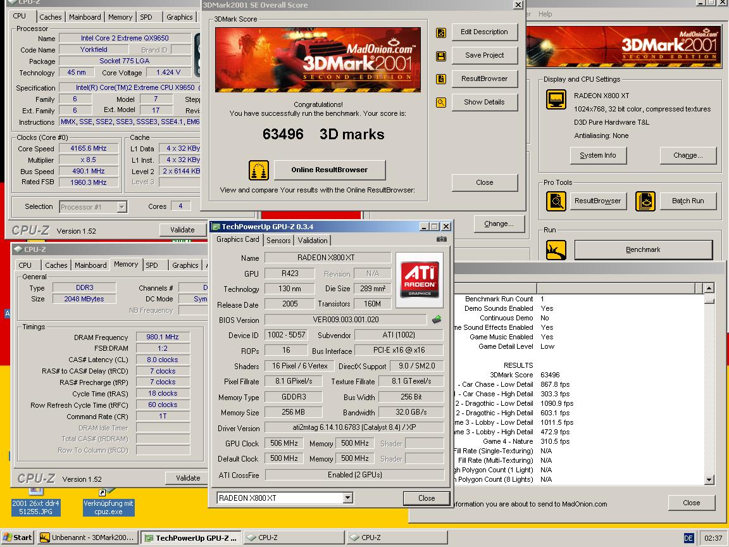729x547 pixels.
Task: Click the ATI CrossFire Enabled (2 GPUs) field
Action: tap(354, 474)
